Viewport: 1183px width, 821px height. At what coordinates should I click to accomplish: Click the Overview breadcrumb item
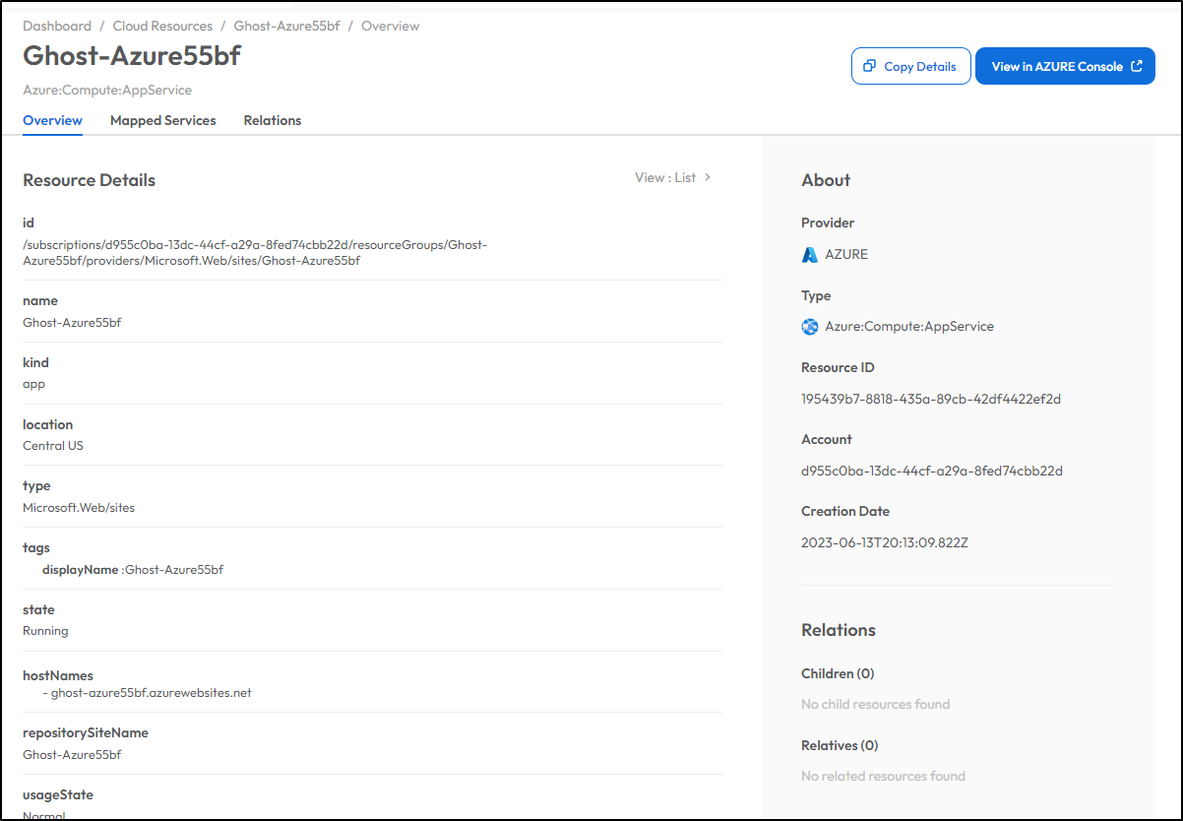click(x=391, y=26)
